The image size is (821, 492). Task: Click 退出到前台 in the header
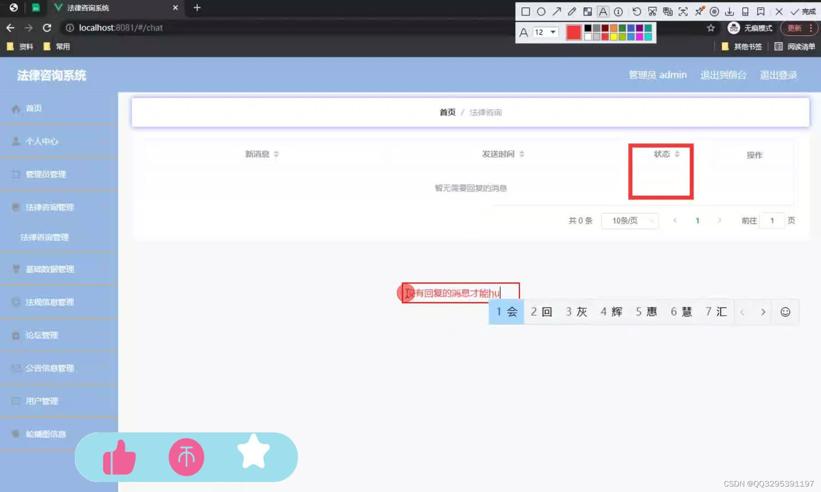(x=723, y=75)
